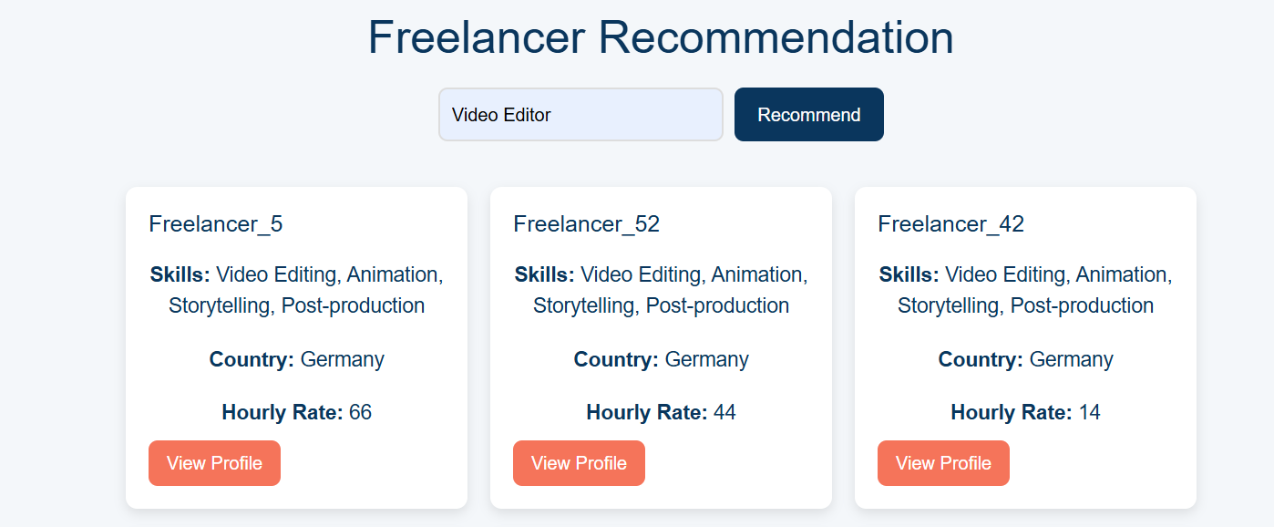
Task: Click the bold Skills label on Freelancer_5's card
Action: 180,274
